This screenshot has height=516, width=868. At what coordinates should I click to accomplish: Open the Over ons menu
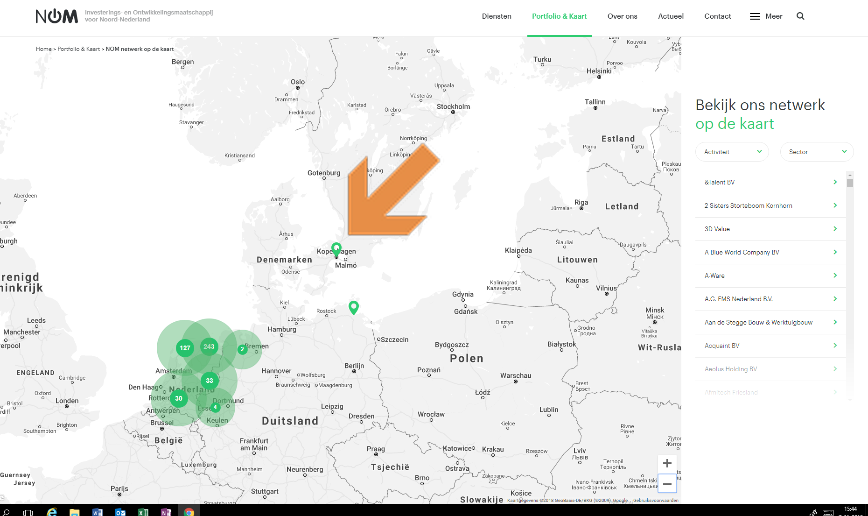(622, 16)
